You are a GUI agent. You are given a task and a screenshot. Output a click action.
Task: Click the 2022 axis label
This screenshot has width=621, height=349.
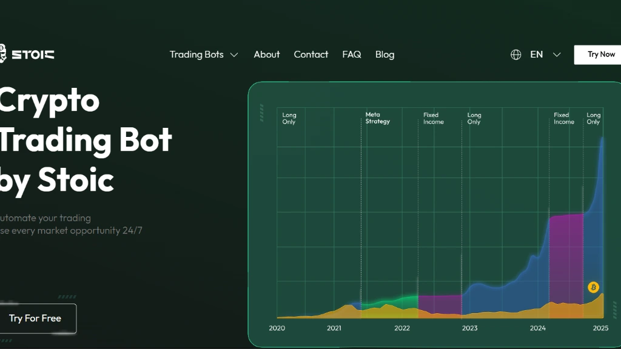coord(402,328)
